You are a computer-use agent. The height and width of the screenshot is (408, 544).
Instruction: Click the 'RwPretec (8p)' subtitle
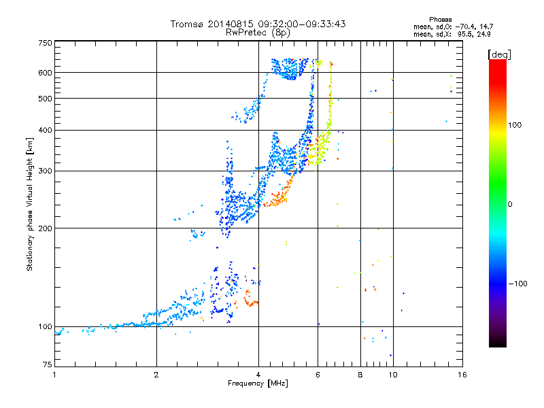[x=258, y=33]
